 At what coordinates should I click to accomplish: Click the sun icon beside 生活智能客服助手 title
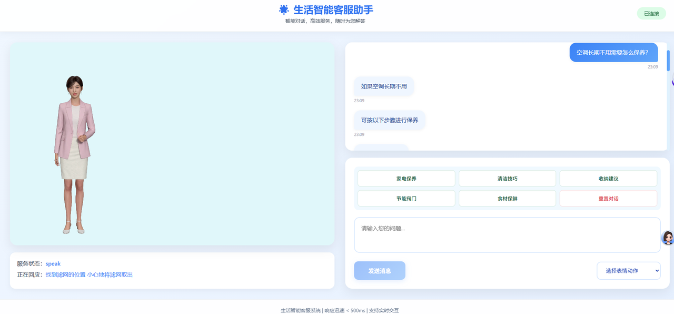pos(284,10)
